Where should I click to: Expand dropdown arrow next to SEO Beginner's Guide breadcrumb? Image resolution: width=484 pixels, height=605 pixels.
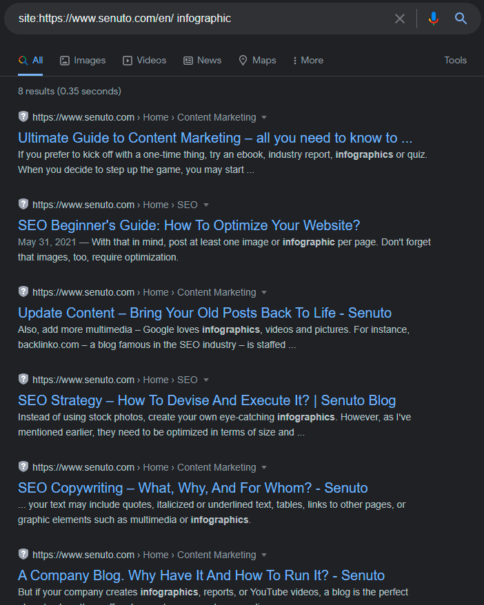coord(206,205)
